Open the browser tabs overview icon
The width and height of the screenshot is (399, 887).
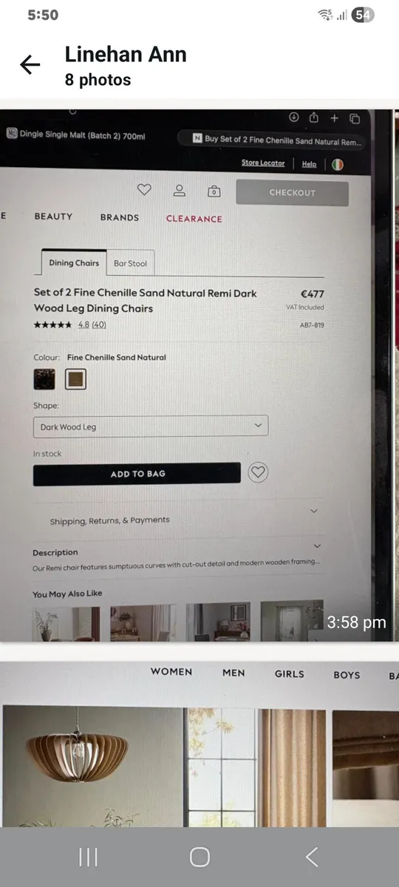click(354, 118)
